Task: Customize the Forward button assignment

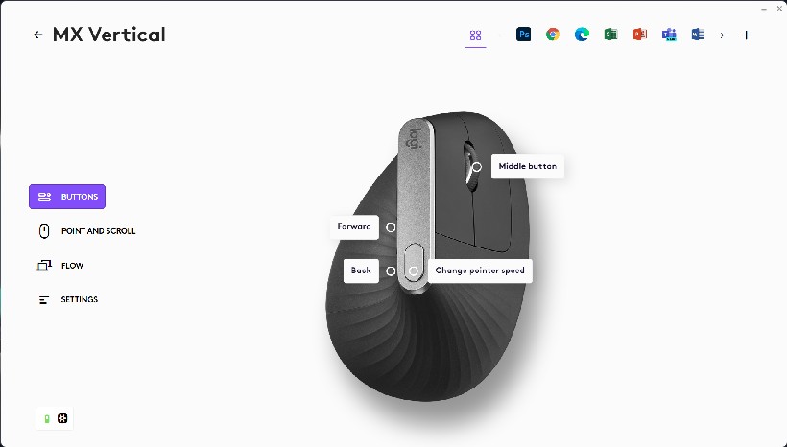Action: point(353,227)
